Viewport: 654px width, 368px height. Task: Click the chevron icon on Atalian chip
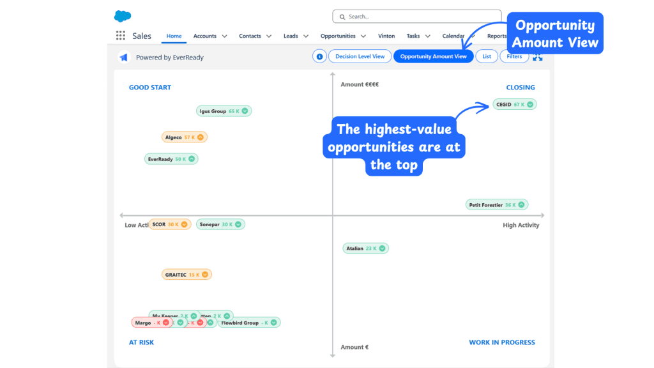click(382, 249)
